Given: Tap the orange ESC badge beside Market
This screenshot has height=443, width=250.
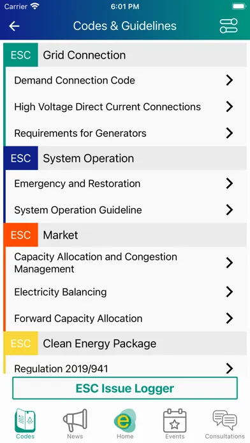Looking at the screenshot, I should (x=20, y=235).
